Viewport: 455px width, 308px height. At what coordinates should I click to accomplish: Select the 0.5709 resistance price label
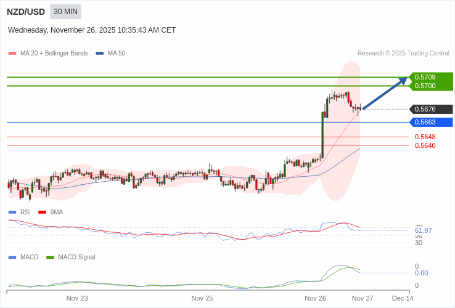425,77
